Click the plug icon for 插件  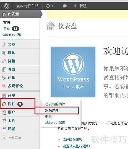click(x=4, y=104)
